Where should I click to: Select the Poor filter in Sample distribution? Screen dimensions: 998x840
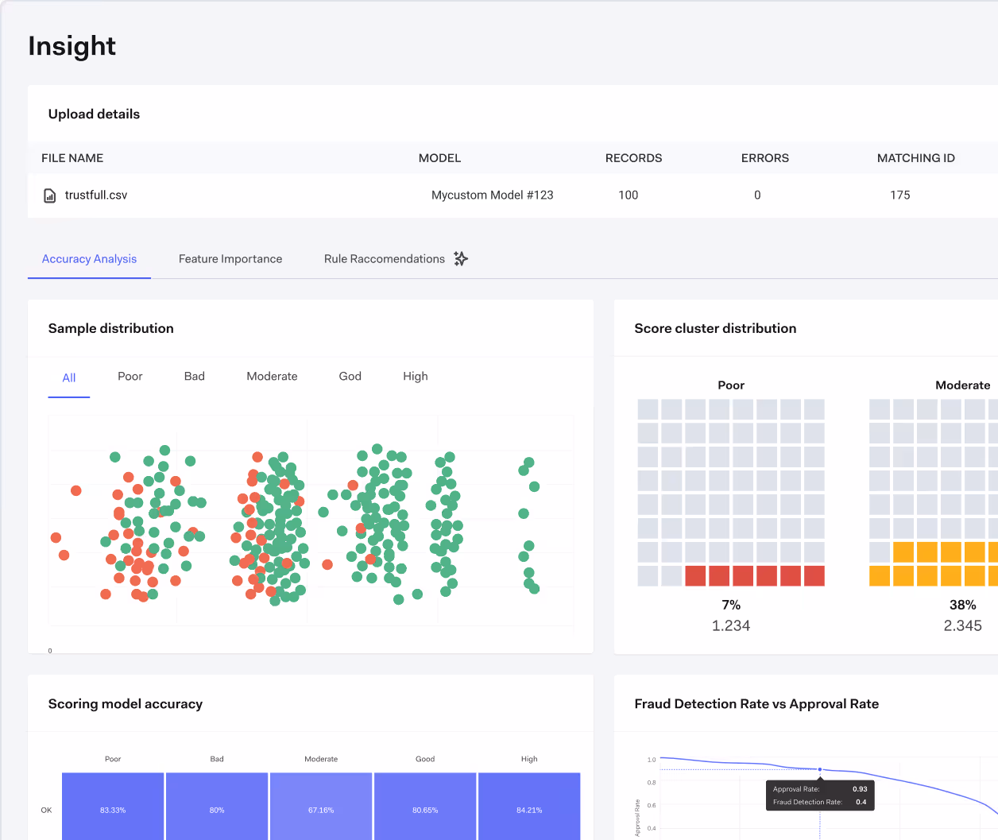pos(130,376)
